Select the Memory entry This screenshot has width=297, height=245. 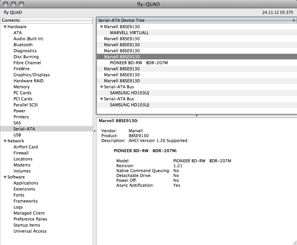pos(21,87)
